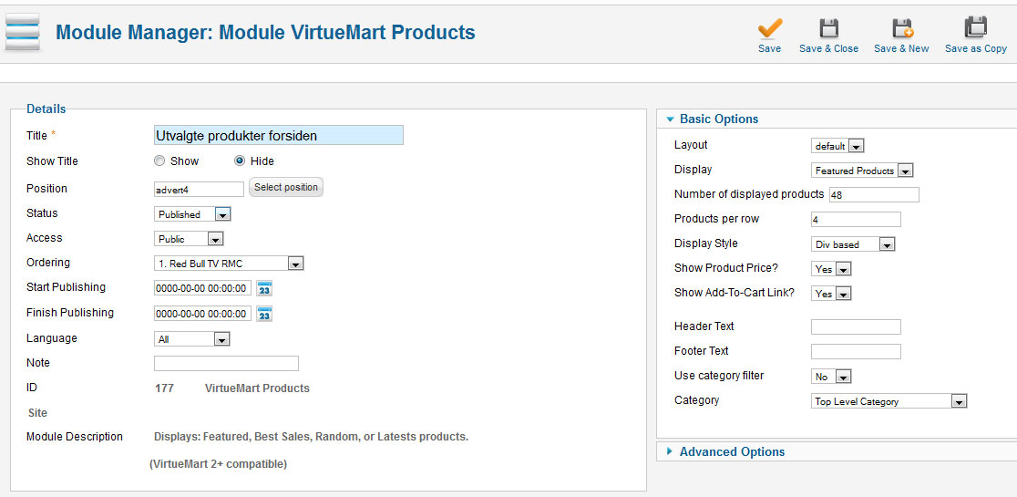Click the Save toolbar icon

pyautogui.click(x=769, y=28)
